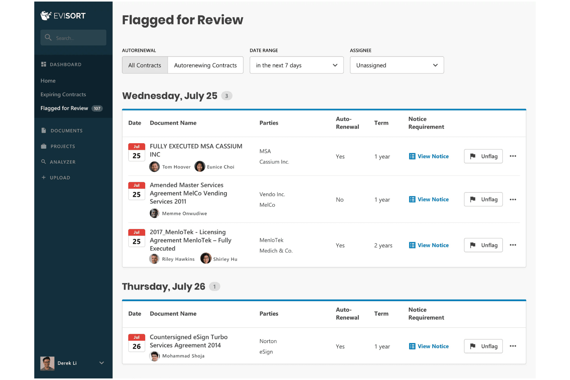The height and width of the screenshot is (380, 570).
Task: Open Documents via its file icon
Action: pos(44,131)
